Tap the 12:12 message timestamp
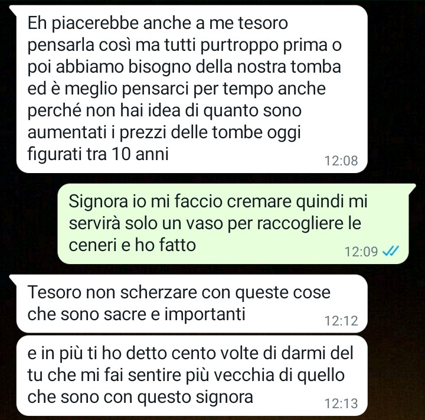Screen dimensions: 425x420 point(341,321)
